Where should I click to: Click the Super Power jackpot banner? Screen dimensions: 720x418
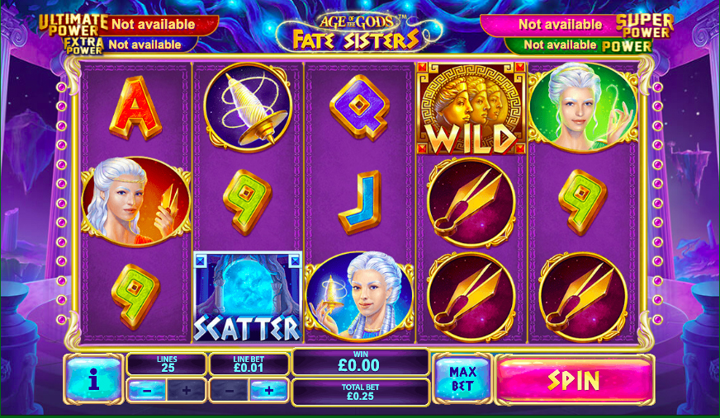pyautogui.click(x=576, y=26)
